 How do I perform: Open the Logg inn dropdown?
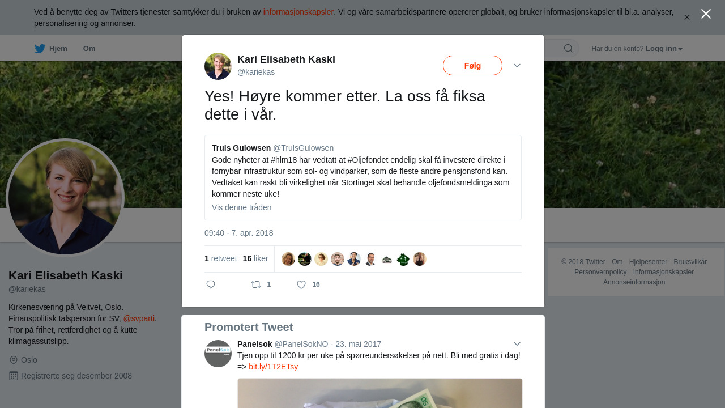pyautogui.click(x=664, y=49)
